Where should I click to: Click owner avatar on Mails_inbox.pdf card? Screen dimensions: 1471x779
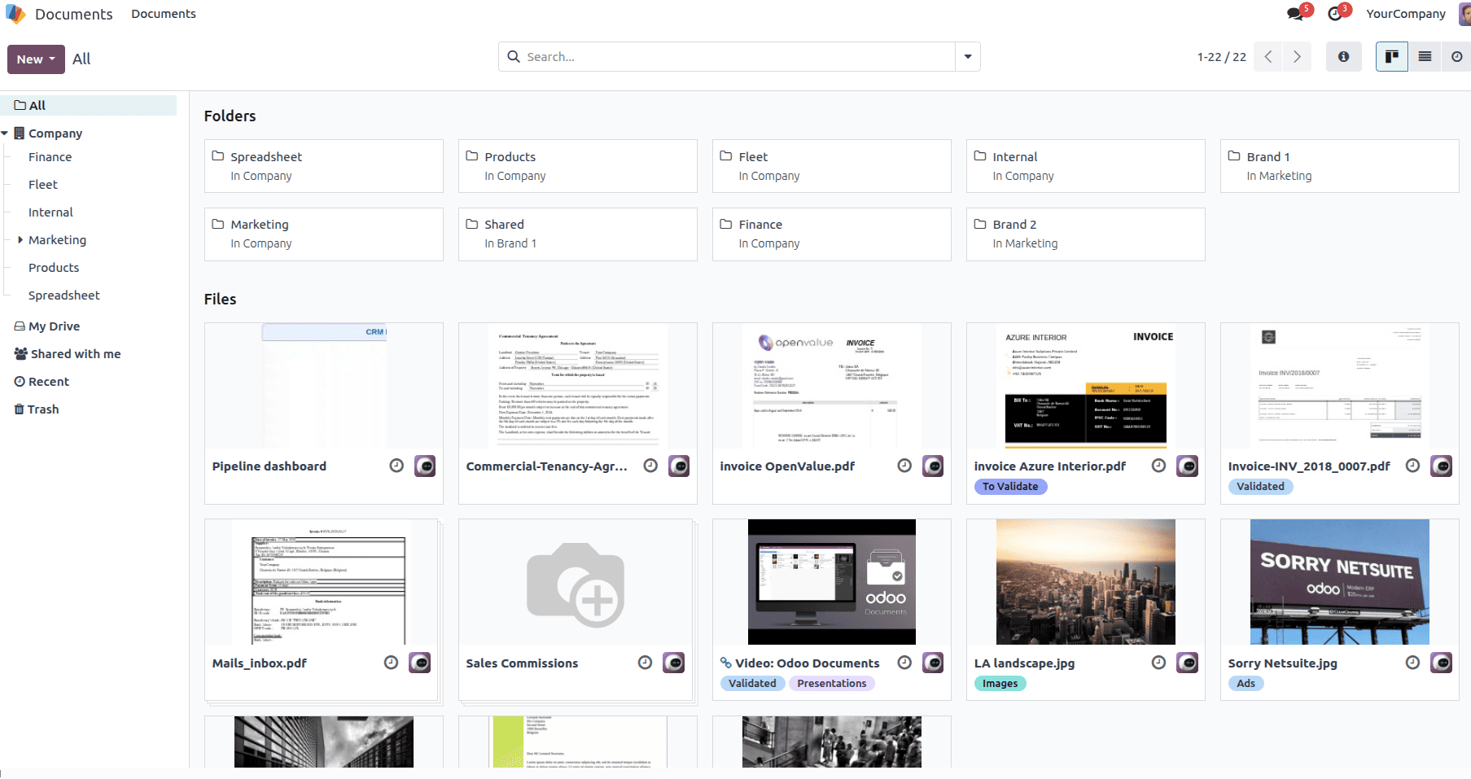(x=420, y=663)
